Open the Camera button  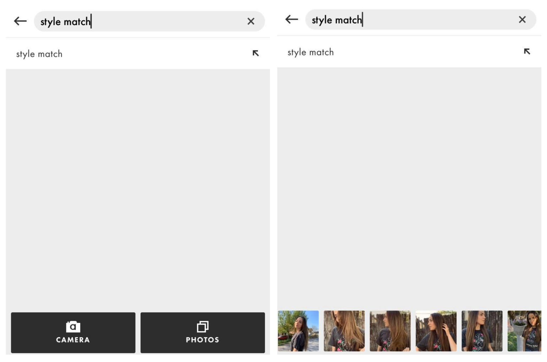pyautogui.click(x=73, y=333)
